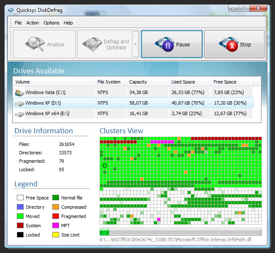Viewport: 275px width, 253px height.
Task: Expand the Defrag and Optimize dropdown arrow
Action: 135,44
